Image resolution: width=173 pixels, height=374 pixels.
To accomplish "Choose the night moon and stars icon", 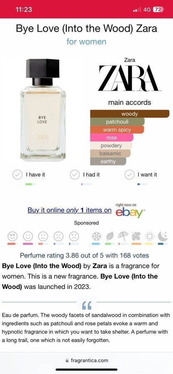I will click(163, 236).
